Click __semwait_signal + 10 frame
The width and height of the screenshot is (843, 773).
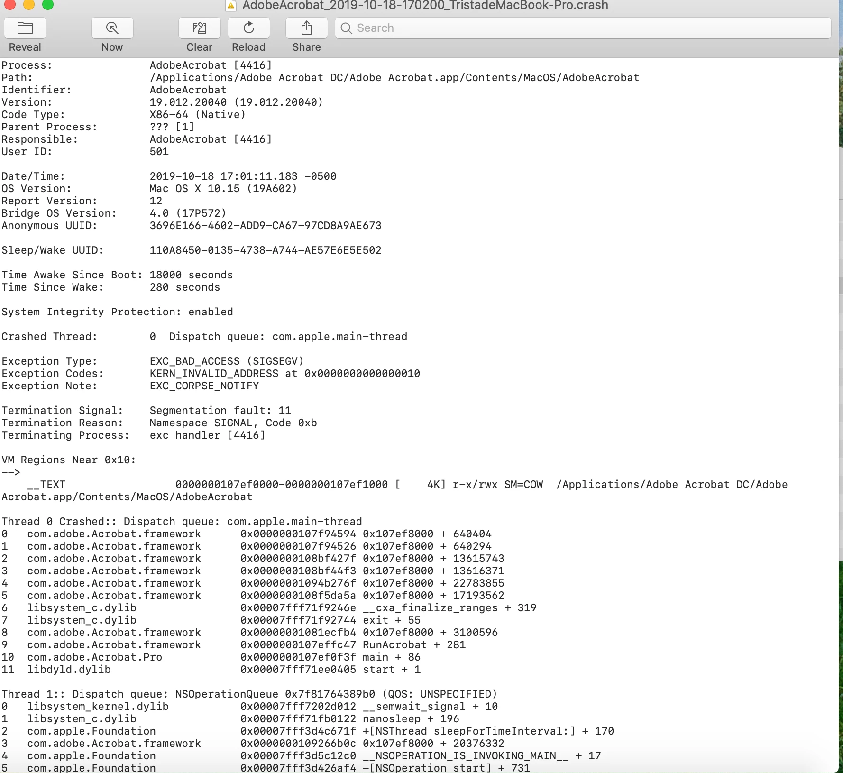click(x=430, y=707)
